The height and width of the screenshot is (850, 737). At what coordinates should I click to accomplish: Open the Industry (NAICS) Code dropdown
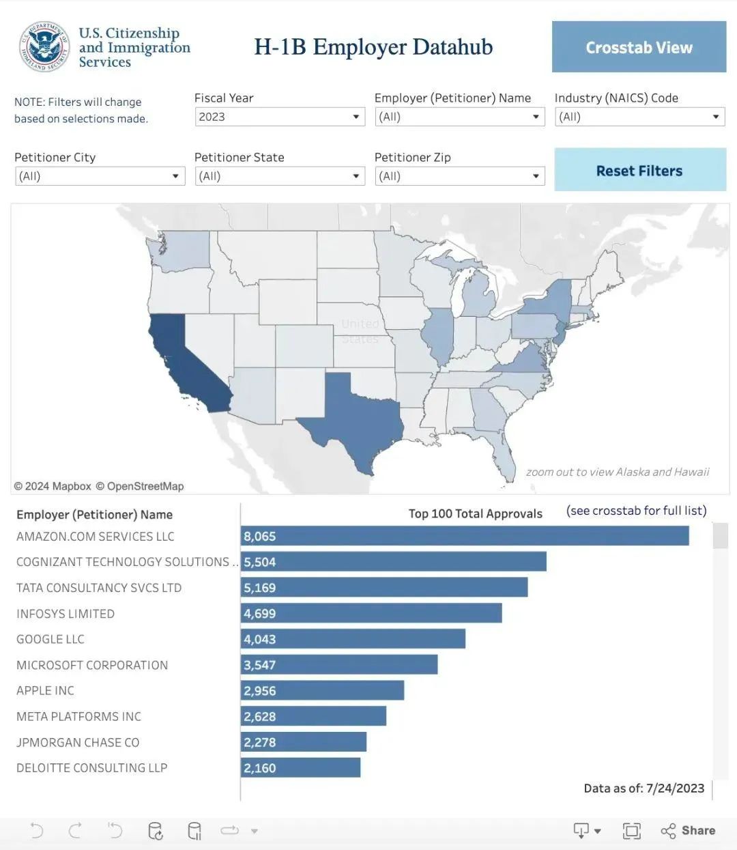click(639, 117)
